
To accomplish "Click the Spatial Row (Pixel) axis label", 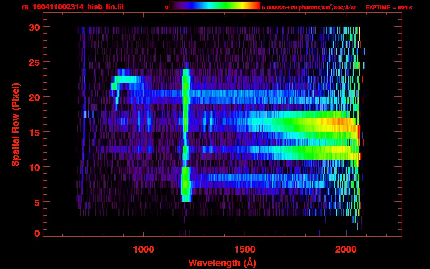I will click(15, 124).
